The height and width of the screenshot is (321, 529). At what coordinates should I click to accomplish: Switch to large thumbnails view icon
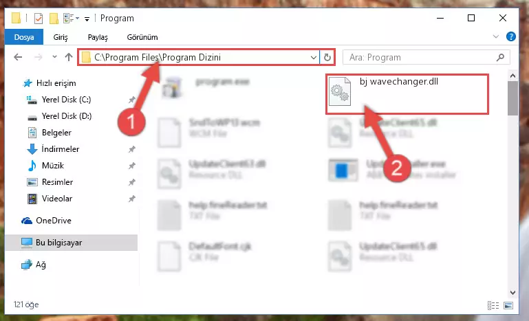coord(508,305)
